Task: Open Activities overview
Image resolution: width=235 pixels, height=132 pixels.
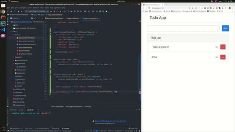Action: 4,1
